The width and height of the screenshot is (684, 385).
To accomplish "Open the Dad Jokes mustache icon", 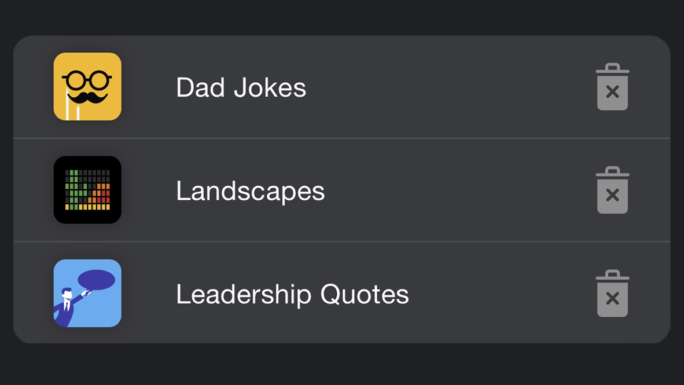I will click(x=87, y=87).
